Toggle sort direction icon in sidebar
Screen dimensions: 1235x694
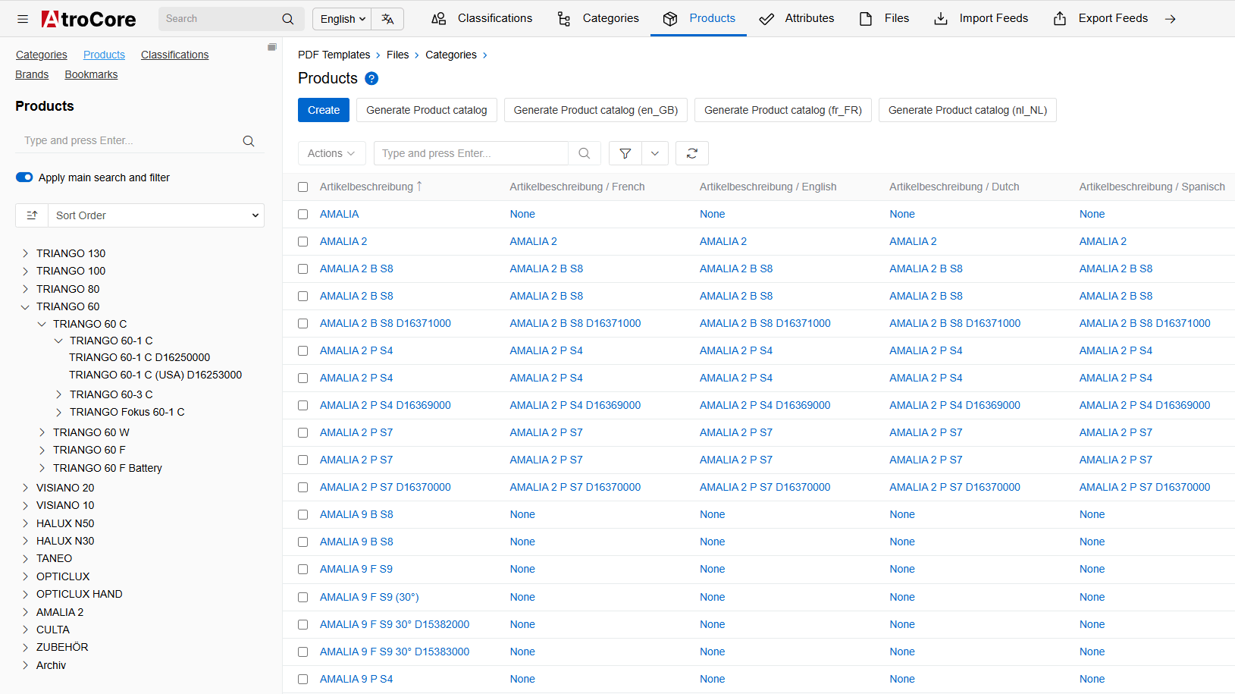(x=32, y=215)
